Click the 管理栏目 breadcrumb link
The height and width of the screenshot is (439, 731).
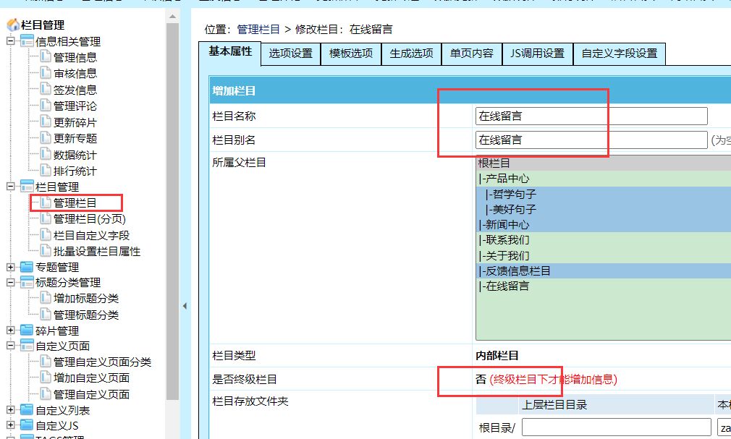259,30
